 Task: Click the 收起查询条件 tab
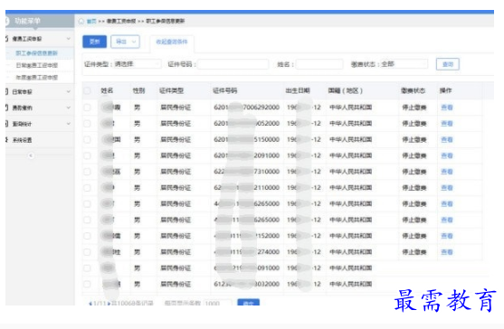[x=172, y=42]
